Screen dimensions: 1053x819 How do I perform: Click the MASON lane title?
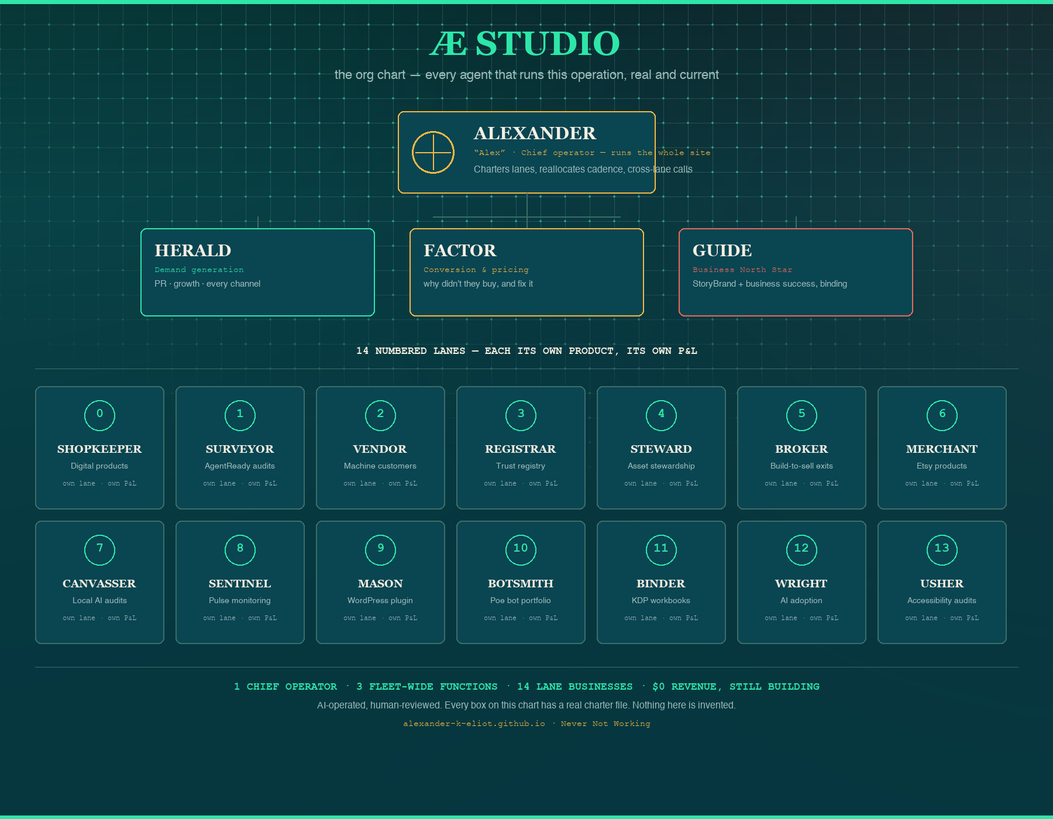click(380, 583)
